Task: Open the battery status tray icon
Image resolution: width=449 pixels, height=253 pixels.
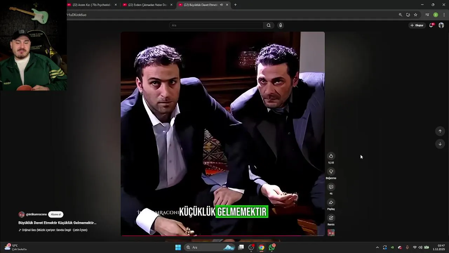Action: point(427,247)
